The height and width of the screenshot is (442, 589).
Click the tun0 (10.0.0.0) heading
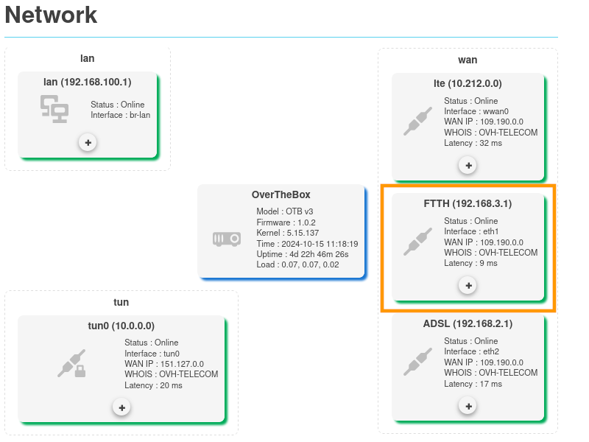(x=121, y=326)
